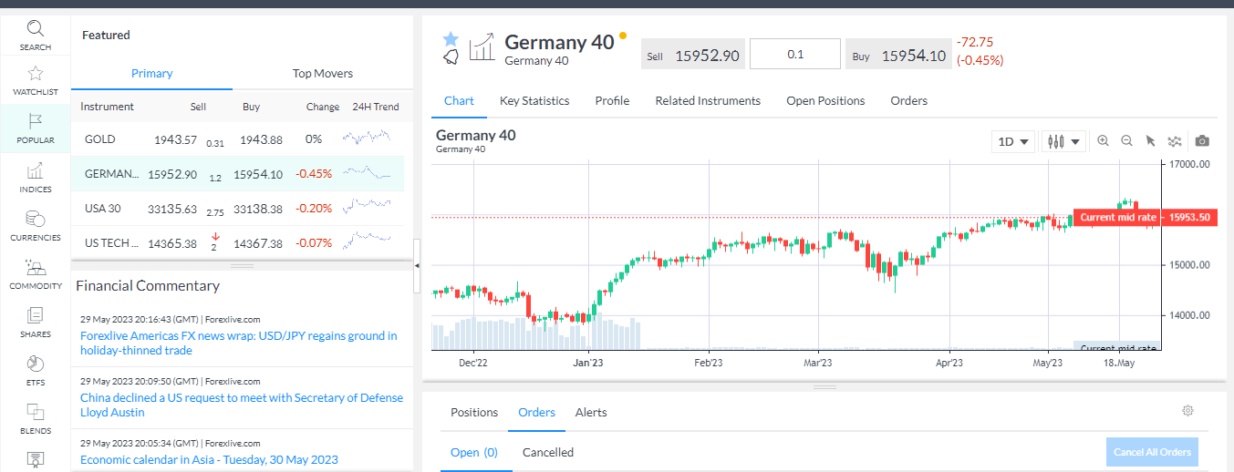Select the cursor pointer chart tool
This screenshot has height=472, width=1234.
pos(1150,141)
